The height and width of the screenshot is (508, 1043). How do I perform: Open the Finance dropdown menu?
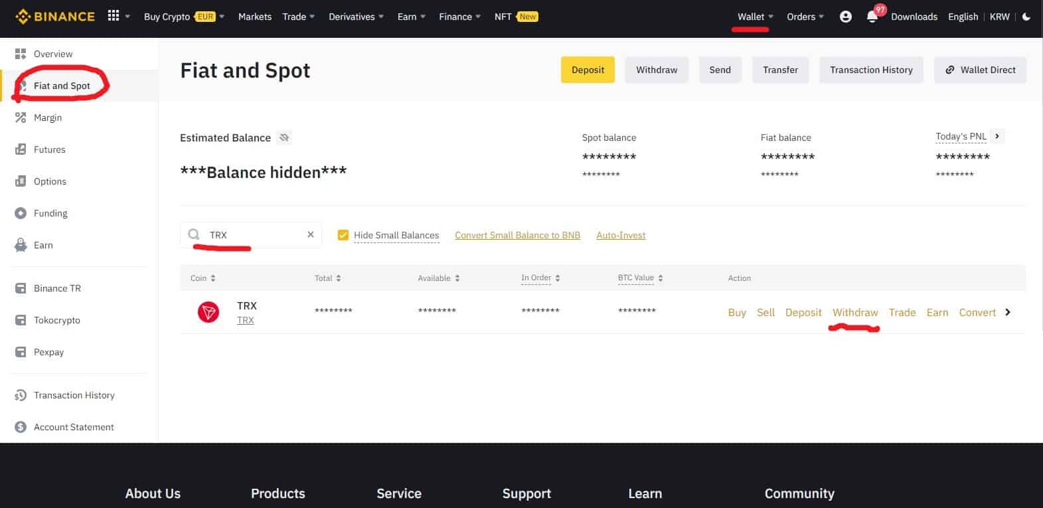(460, 17)
